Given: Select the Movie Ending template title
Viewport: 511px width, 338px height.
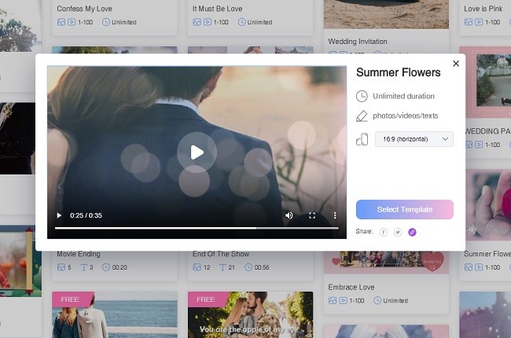Looking at the screenshot, I should 78,254.
